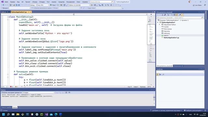Click Выбрать репозиторий in status bar
The height and width of the screenshot is (117, 208).
pyautogui.click(x=193, y=110)
